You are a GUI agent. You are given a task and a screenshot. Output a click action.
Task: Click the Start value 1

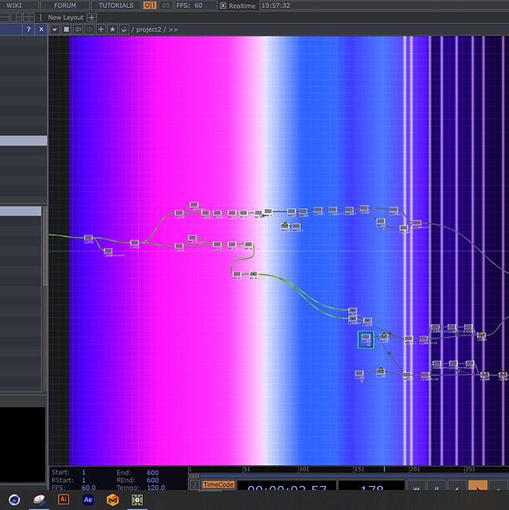83,472
